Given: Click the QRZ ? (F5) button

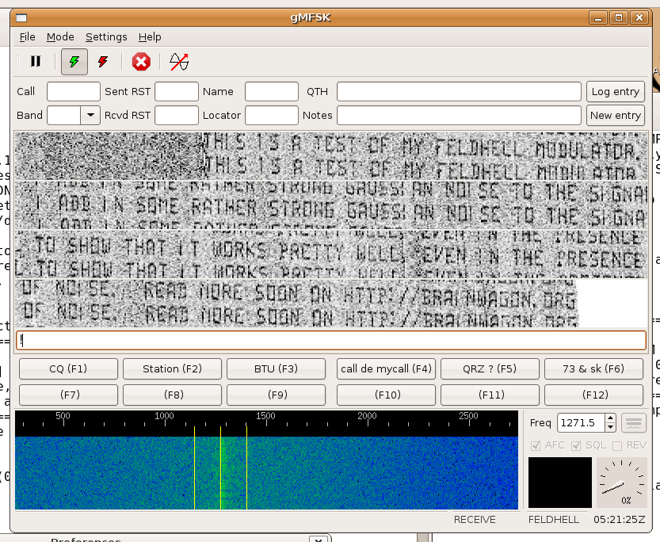Looking at the screenshot, I should click(490, 369).
